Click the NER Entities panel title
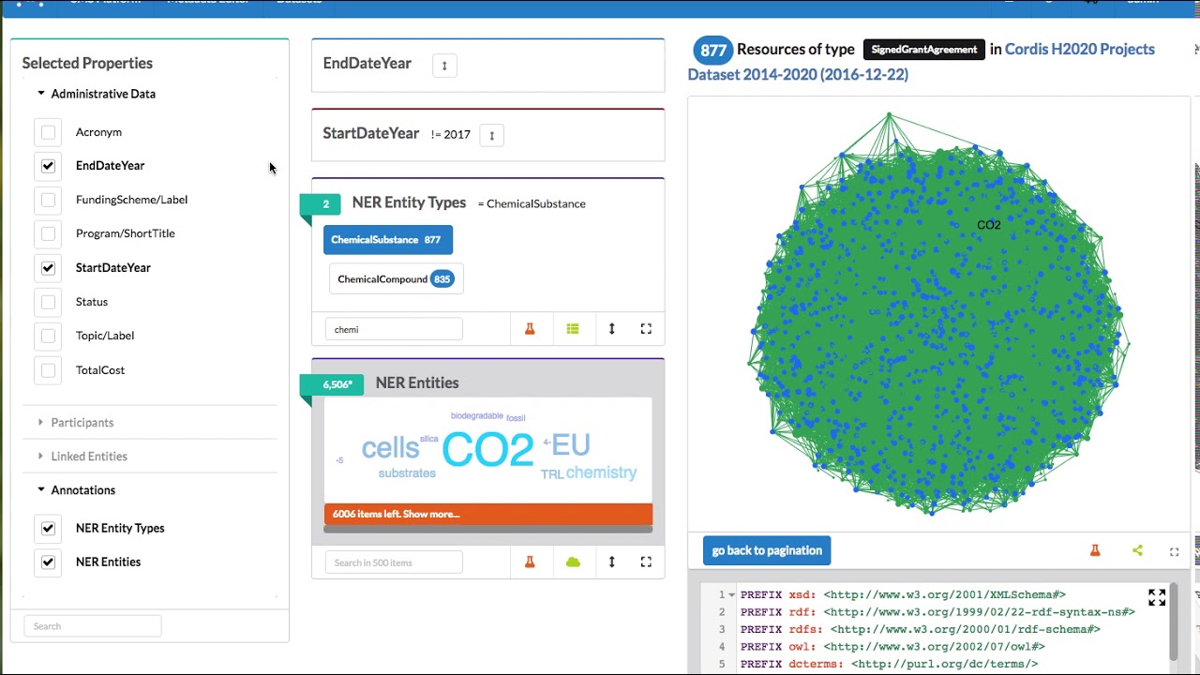 (x=417, y=383)
